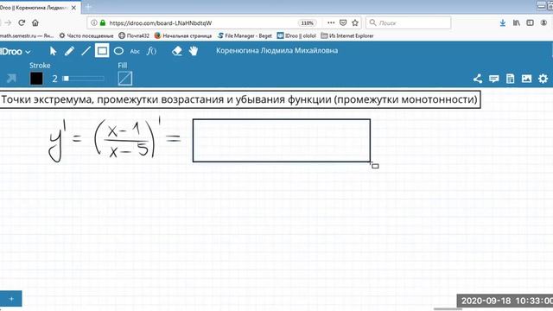Open the share board icon
This screenshot has width=553, height=311.
click(478, 79)
